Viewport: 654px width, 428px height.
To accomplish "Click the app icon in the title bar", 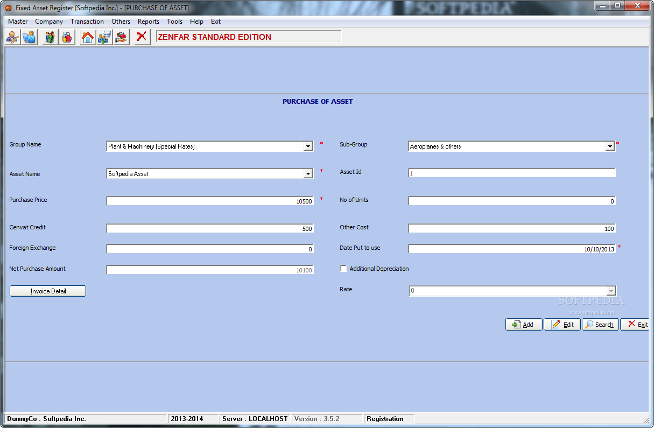I will [8, 8].
